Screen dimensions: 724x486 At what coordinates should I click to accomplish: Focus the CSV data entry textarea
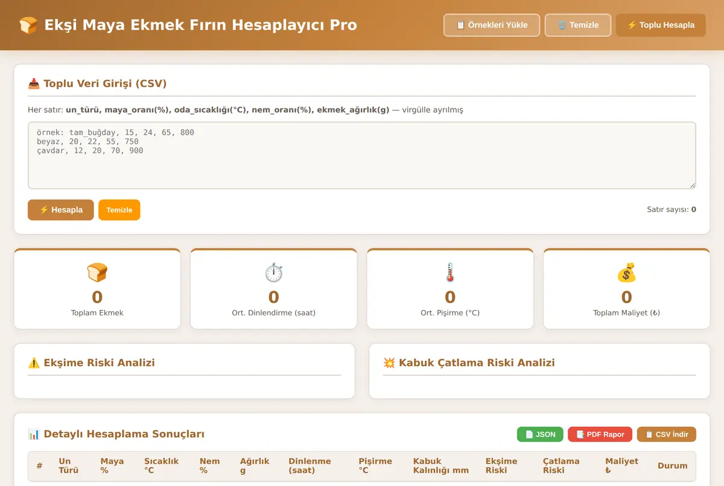point(362,156)
